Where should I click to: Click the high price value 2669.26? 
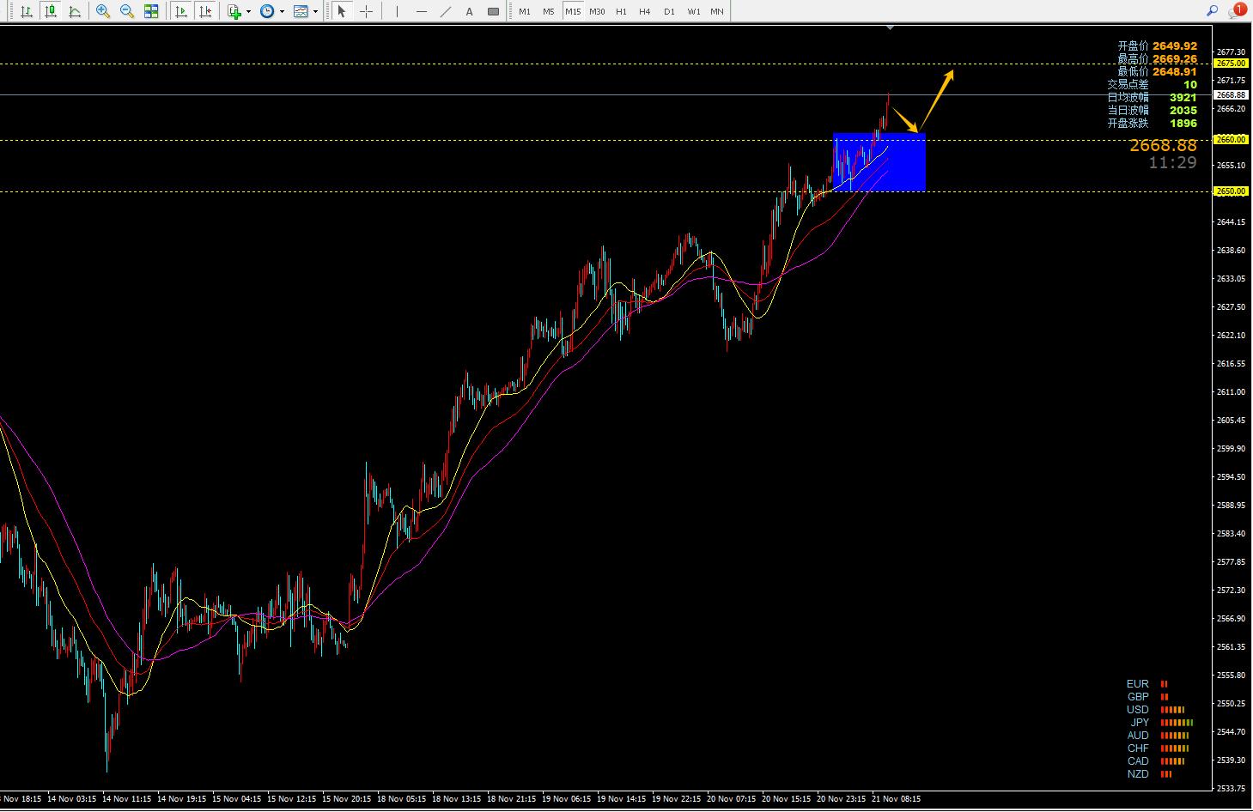[x=1175, y=59]
